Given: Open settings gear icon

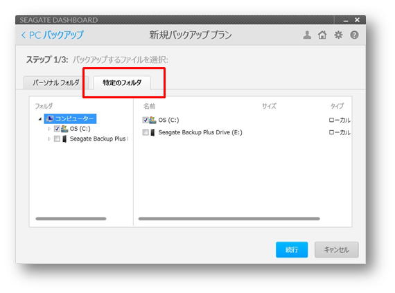Looking at the screenshot, I should (338, 35).
